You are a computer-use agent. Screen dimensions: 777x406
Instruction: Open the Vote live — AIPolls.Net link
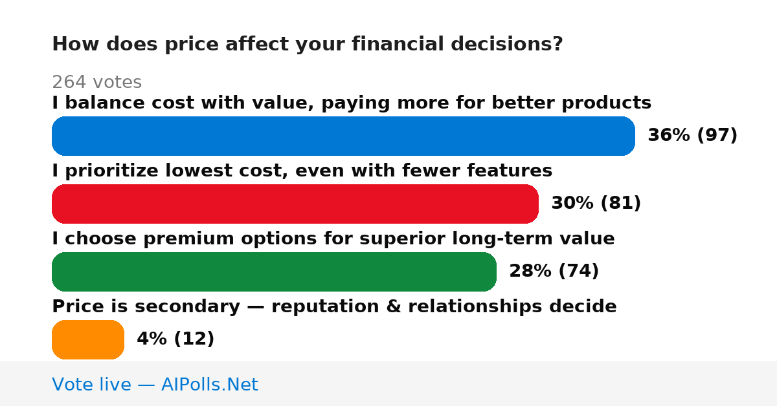[x=155, y=385]
